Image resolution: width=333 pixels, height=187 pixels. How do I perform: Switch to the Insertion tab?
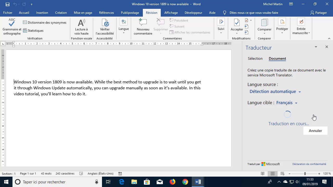(42, 13)
